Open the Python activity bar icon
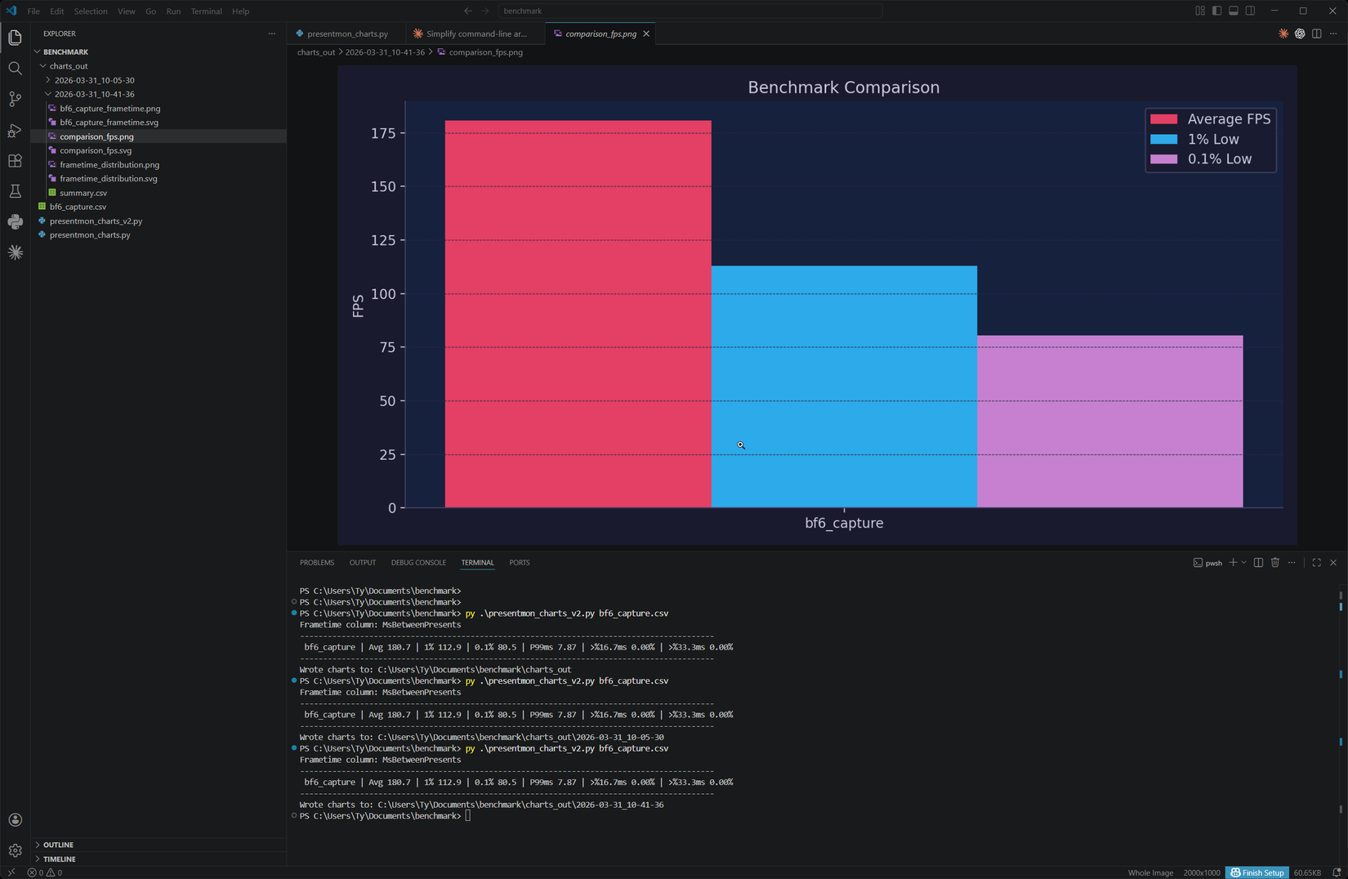The image size is (1348, 879). click(15, 221)
